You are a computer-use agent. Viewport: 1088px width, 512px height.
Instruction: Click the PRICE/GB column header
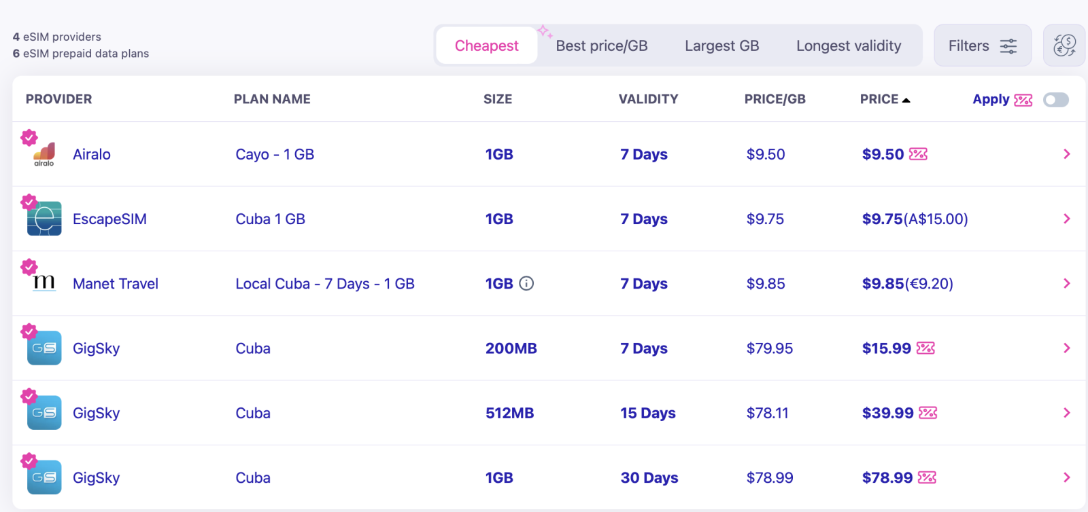click(775, 99)
